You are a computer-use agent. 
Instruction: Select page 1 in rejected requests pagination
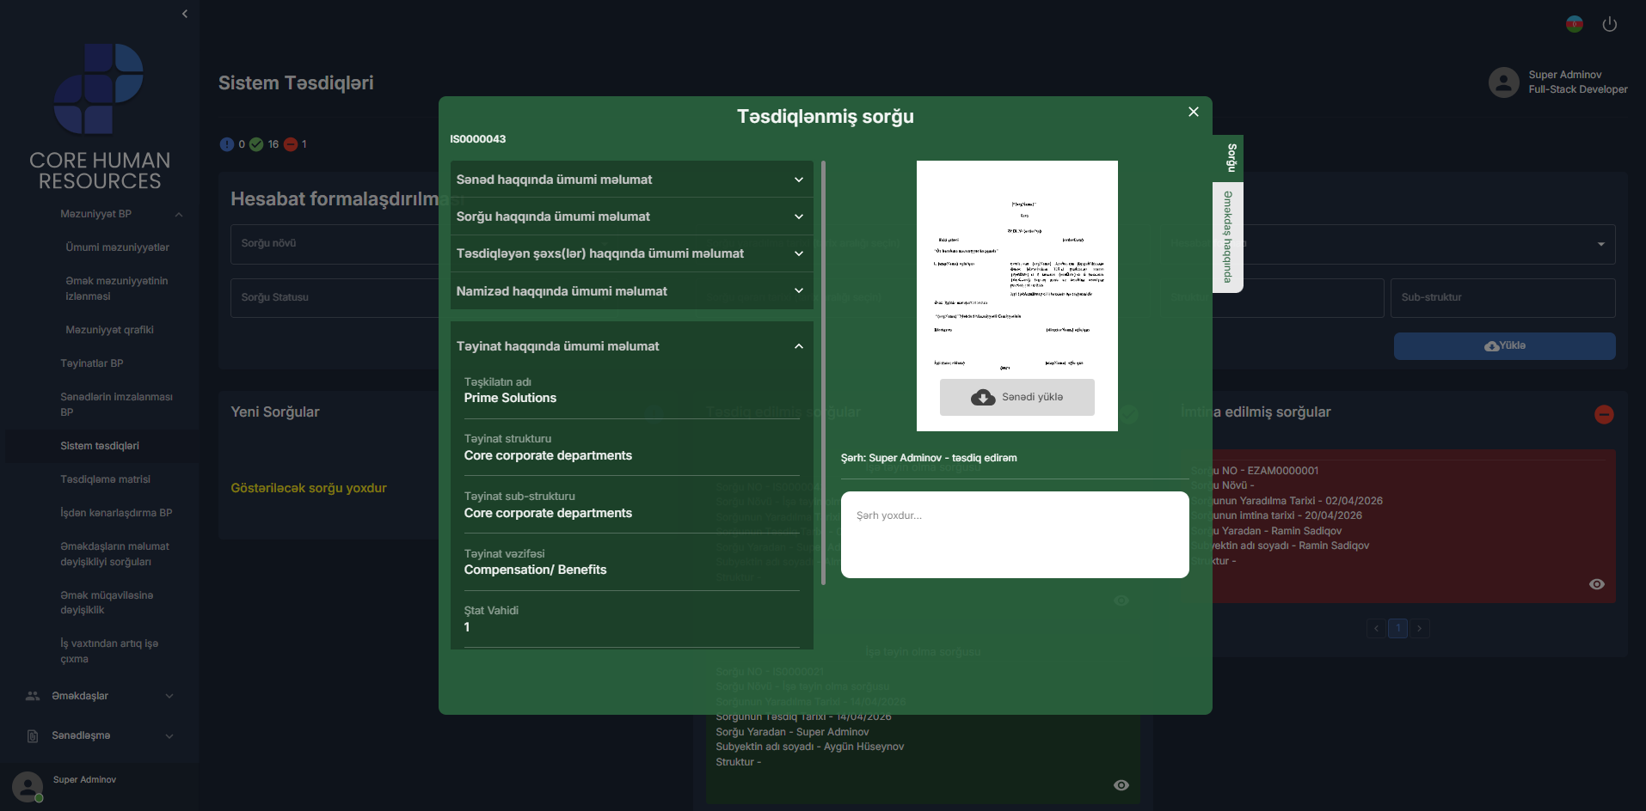1398,628
